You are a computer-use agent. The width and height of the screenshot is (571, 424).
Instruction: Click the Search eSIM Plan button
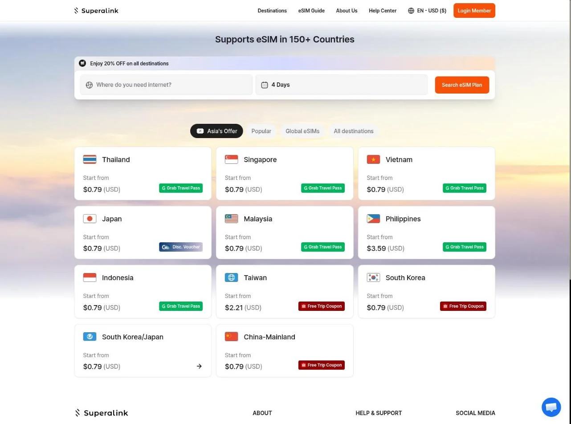point(462,85)
